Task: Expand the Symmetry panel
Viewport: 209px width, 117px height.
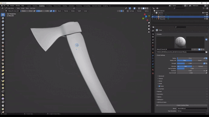Action: [160, 94]
